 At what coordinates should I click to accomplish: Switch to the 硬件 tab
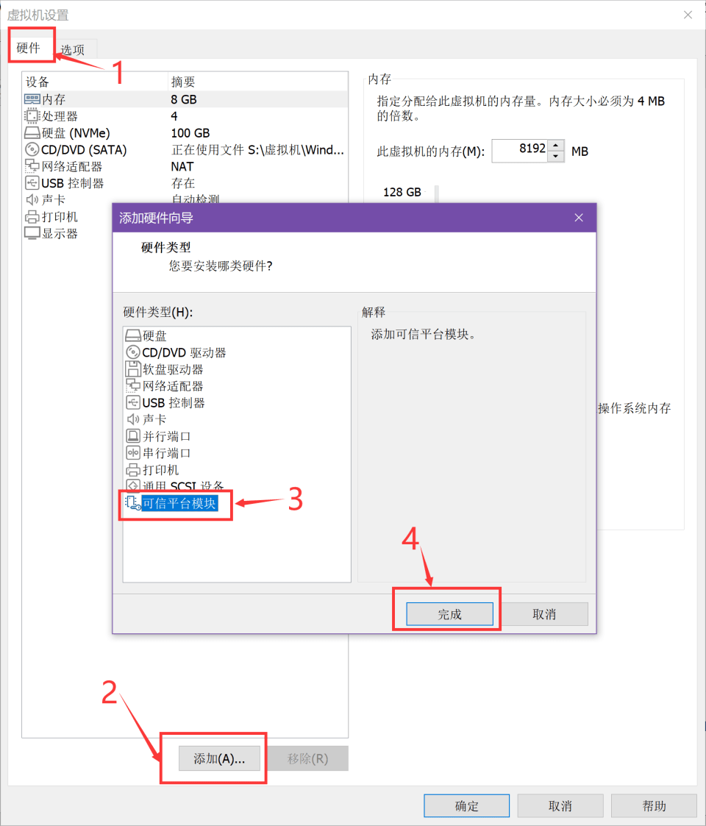(x=29, y=48)
